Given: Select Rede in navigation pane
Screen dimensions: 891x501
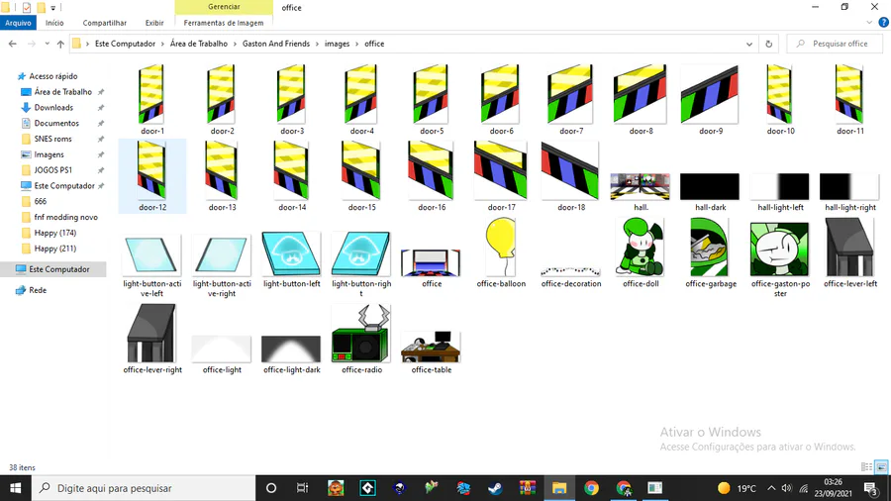Looking at the screenshot, I should [x=38, y=290].
